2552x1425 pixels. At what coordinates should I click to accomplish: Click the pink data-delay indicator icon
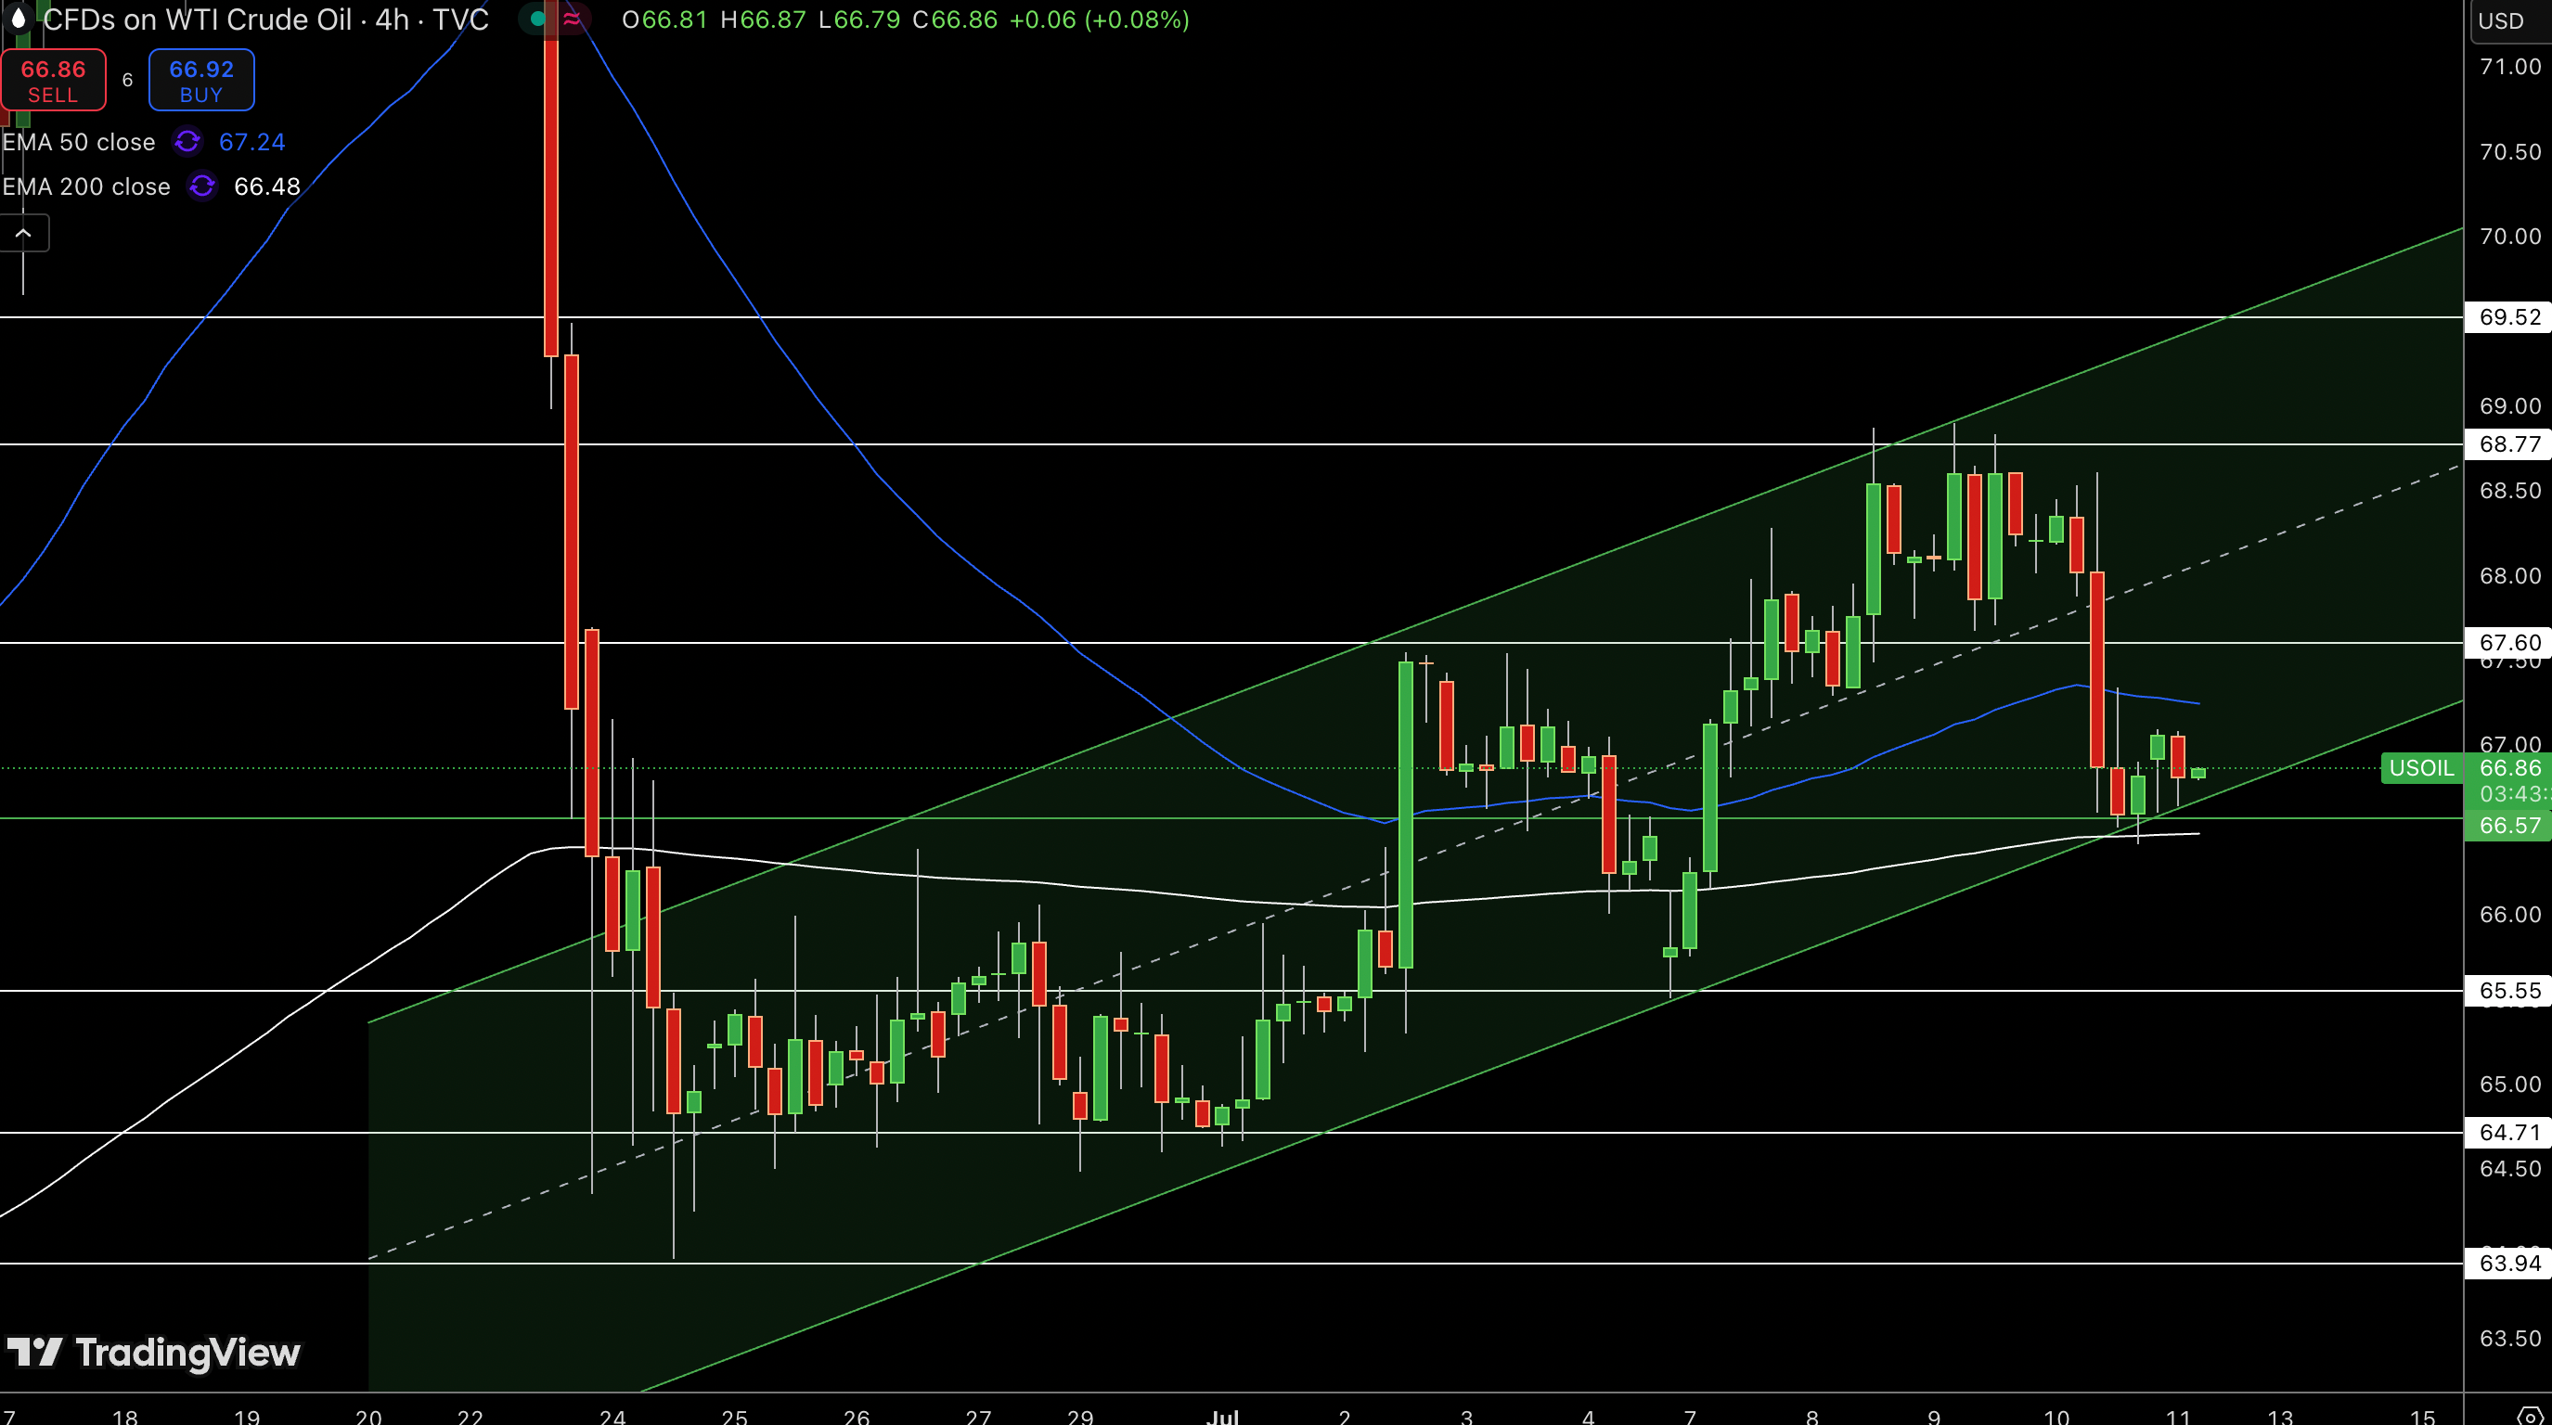coord(572,19)
